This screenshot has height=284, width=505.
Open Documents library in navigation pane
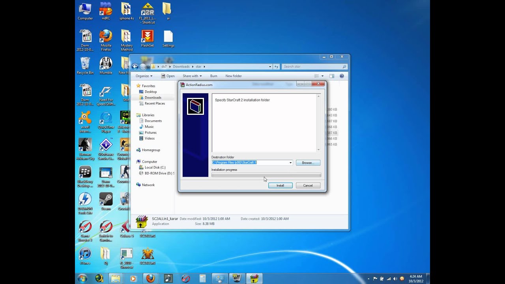(x=153, y=121)
